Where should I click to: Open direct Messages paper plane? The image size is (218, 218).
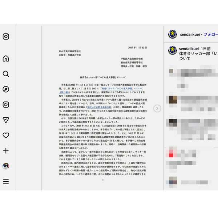[x=6, y=120]
